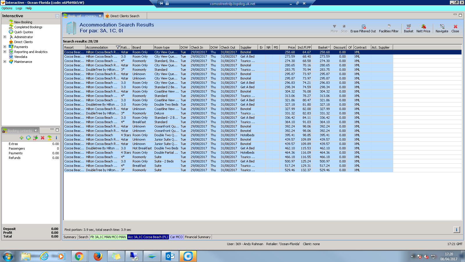Open the Options menu
465x262 pixels.
(x=7, y=8)
